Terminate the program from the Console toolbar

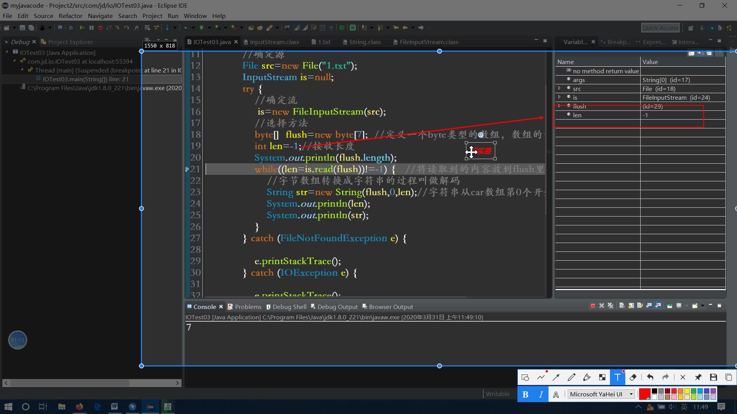(x=593, y=306)
